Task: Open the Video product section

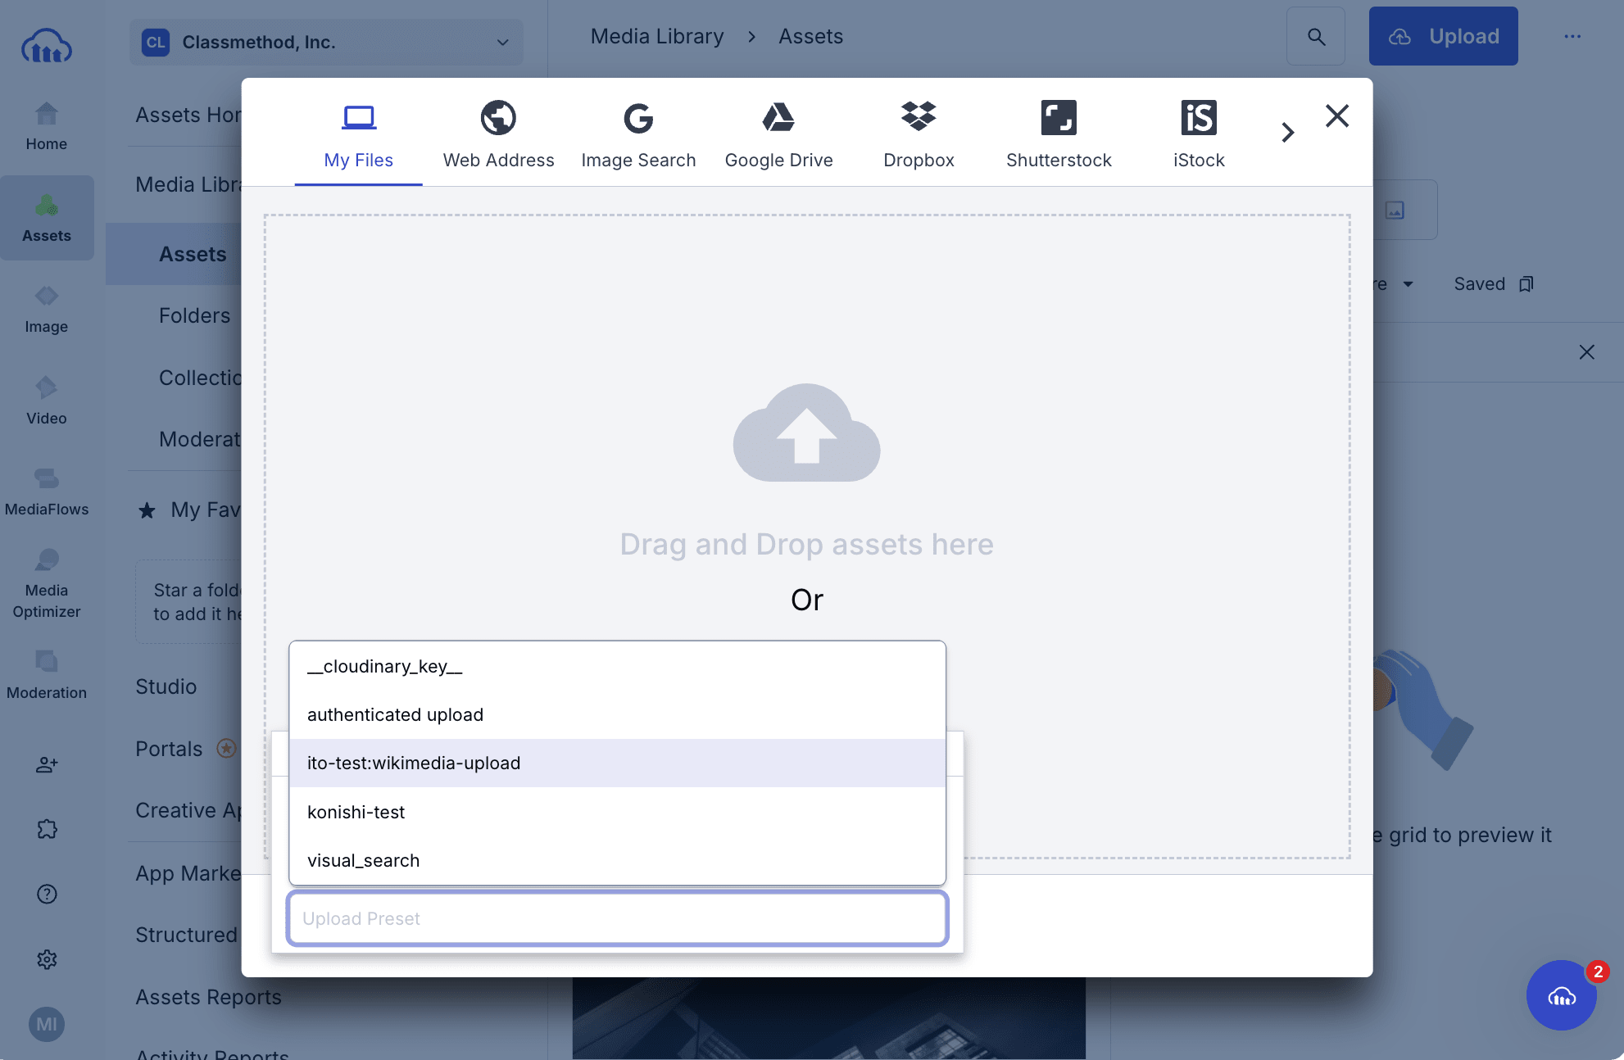Action: (47, 401)
